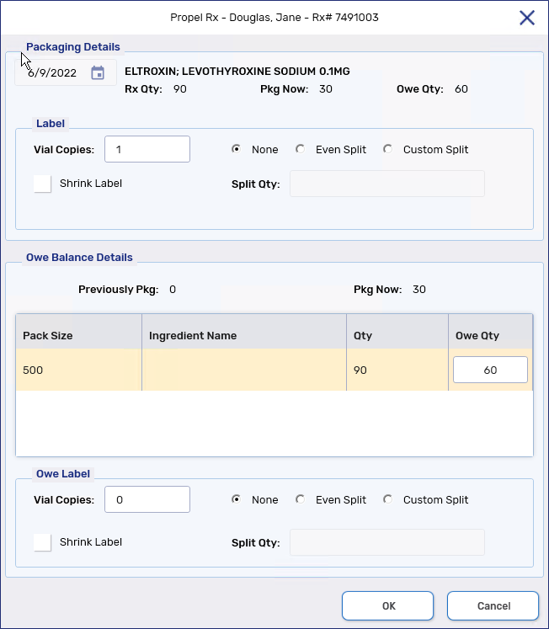Click the Split Qty field in Label section
Screen dimensions: 549x629
[x=386, y=184]
